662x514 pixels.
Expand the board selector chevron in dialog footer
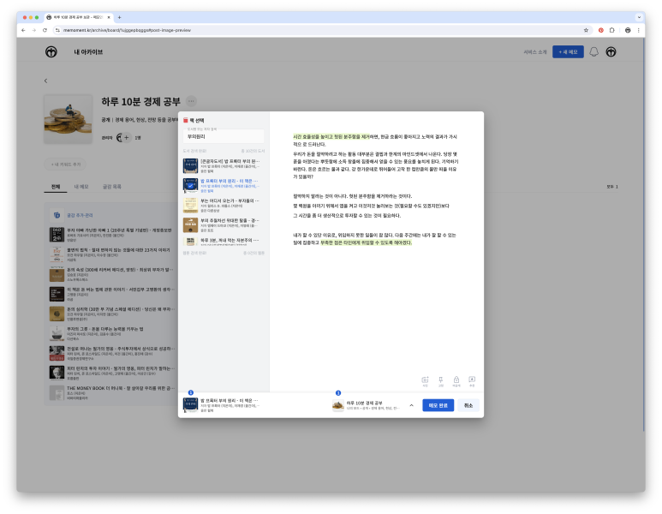(411, 405)
